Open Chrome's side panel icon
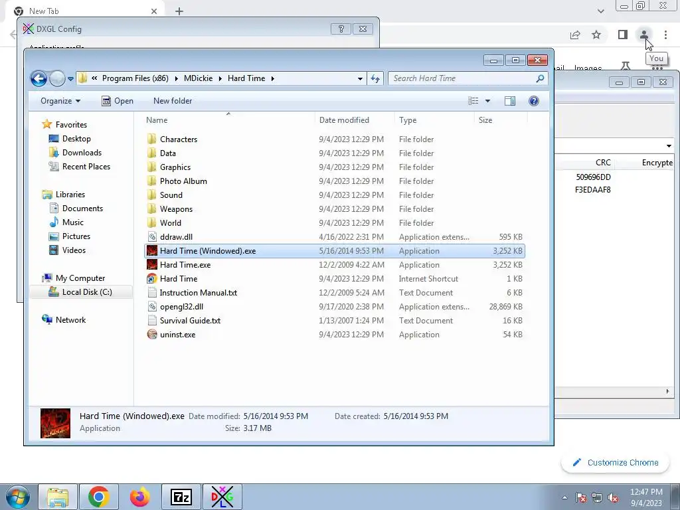The width and height of the screenshot is (680, 510). click(623, 35)
